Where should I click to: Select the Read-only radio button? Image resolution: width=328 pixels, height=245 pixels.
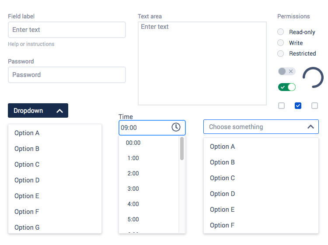(x=280, y=32)
